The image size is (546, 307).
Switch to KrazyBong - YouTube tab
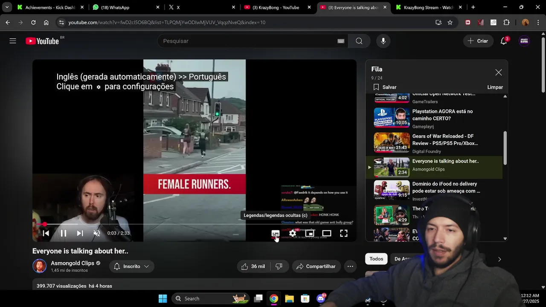tap(277, 7)
